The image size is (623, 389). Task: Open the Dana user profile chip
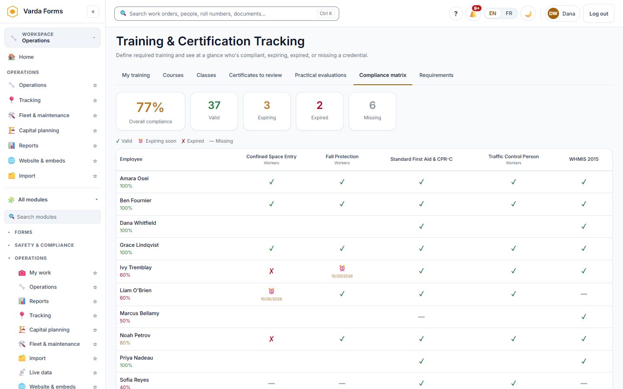(x=562, y=13)
